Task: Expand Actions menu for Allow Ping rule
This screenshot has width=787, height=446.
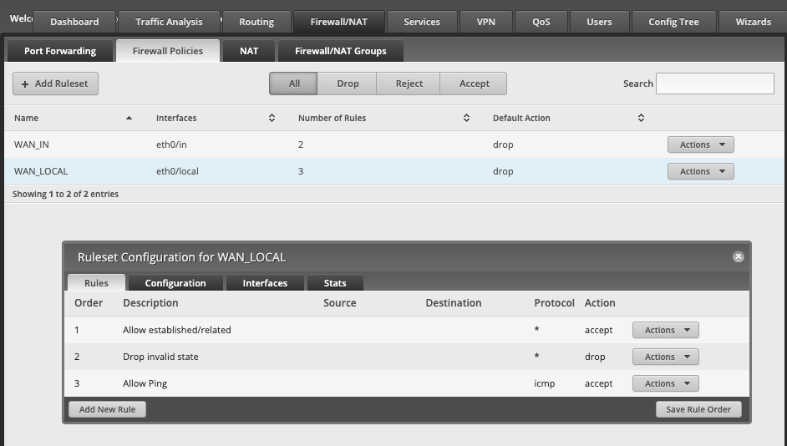Action: point(666,383)
